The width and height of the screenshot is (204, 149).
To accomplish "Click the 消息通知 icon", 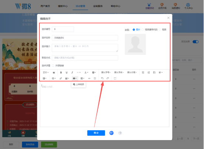I will tap(175, 5).
